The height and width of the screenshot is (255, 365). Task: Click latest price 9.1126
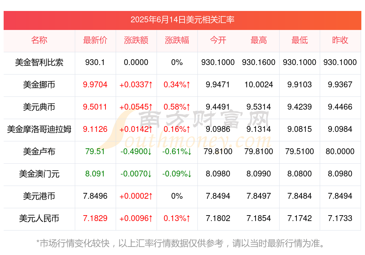[95, 129]
